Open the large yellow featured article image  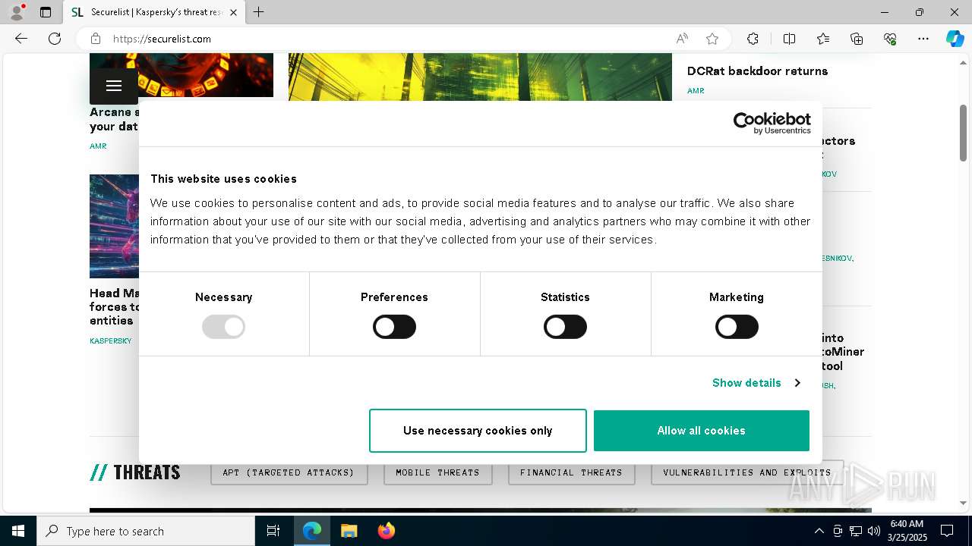pyautogui.click(x=480, y=77)
